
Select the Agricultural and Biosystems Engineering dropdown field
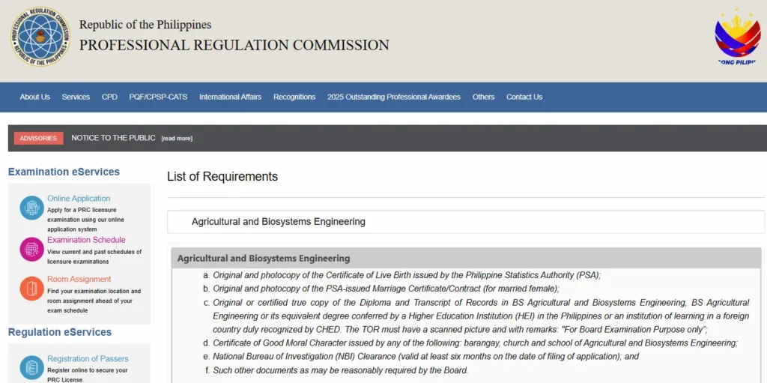point(466,222)
